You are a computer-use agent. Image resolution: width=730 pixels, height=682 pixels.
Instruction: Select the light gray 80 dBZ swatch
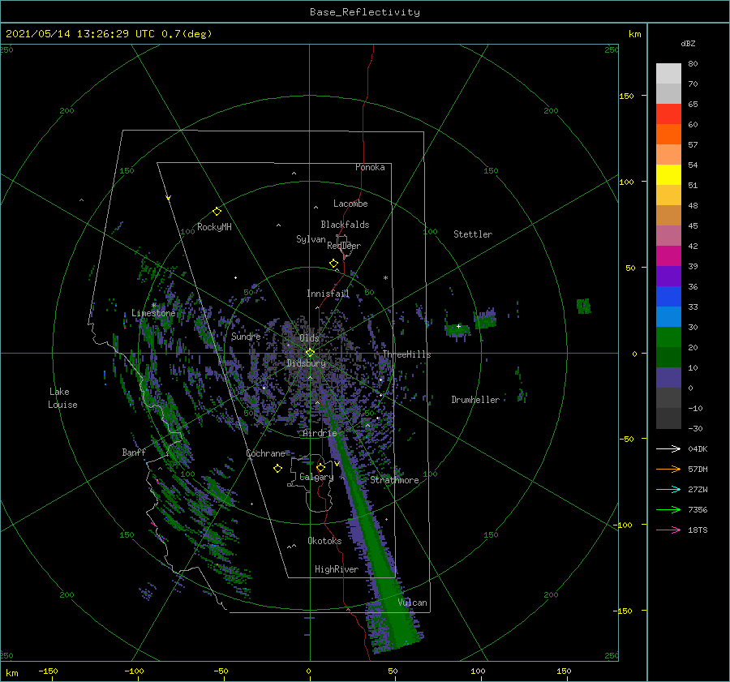668,74
